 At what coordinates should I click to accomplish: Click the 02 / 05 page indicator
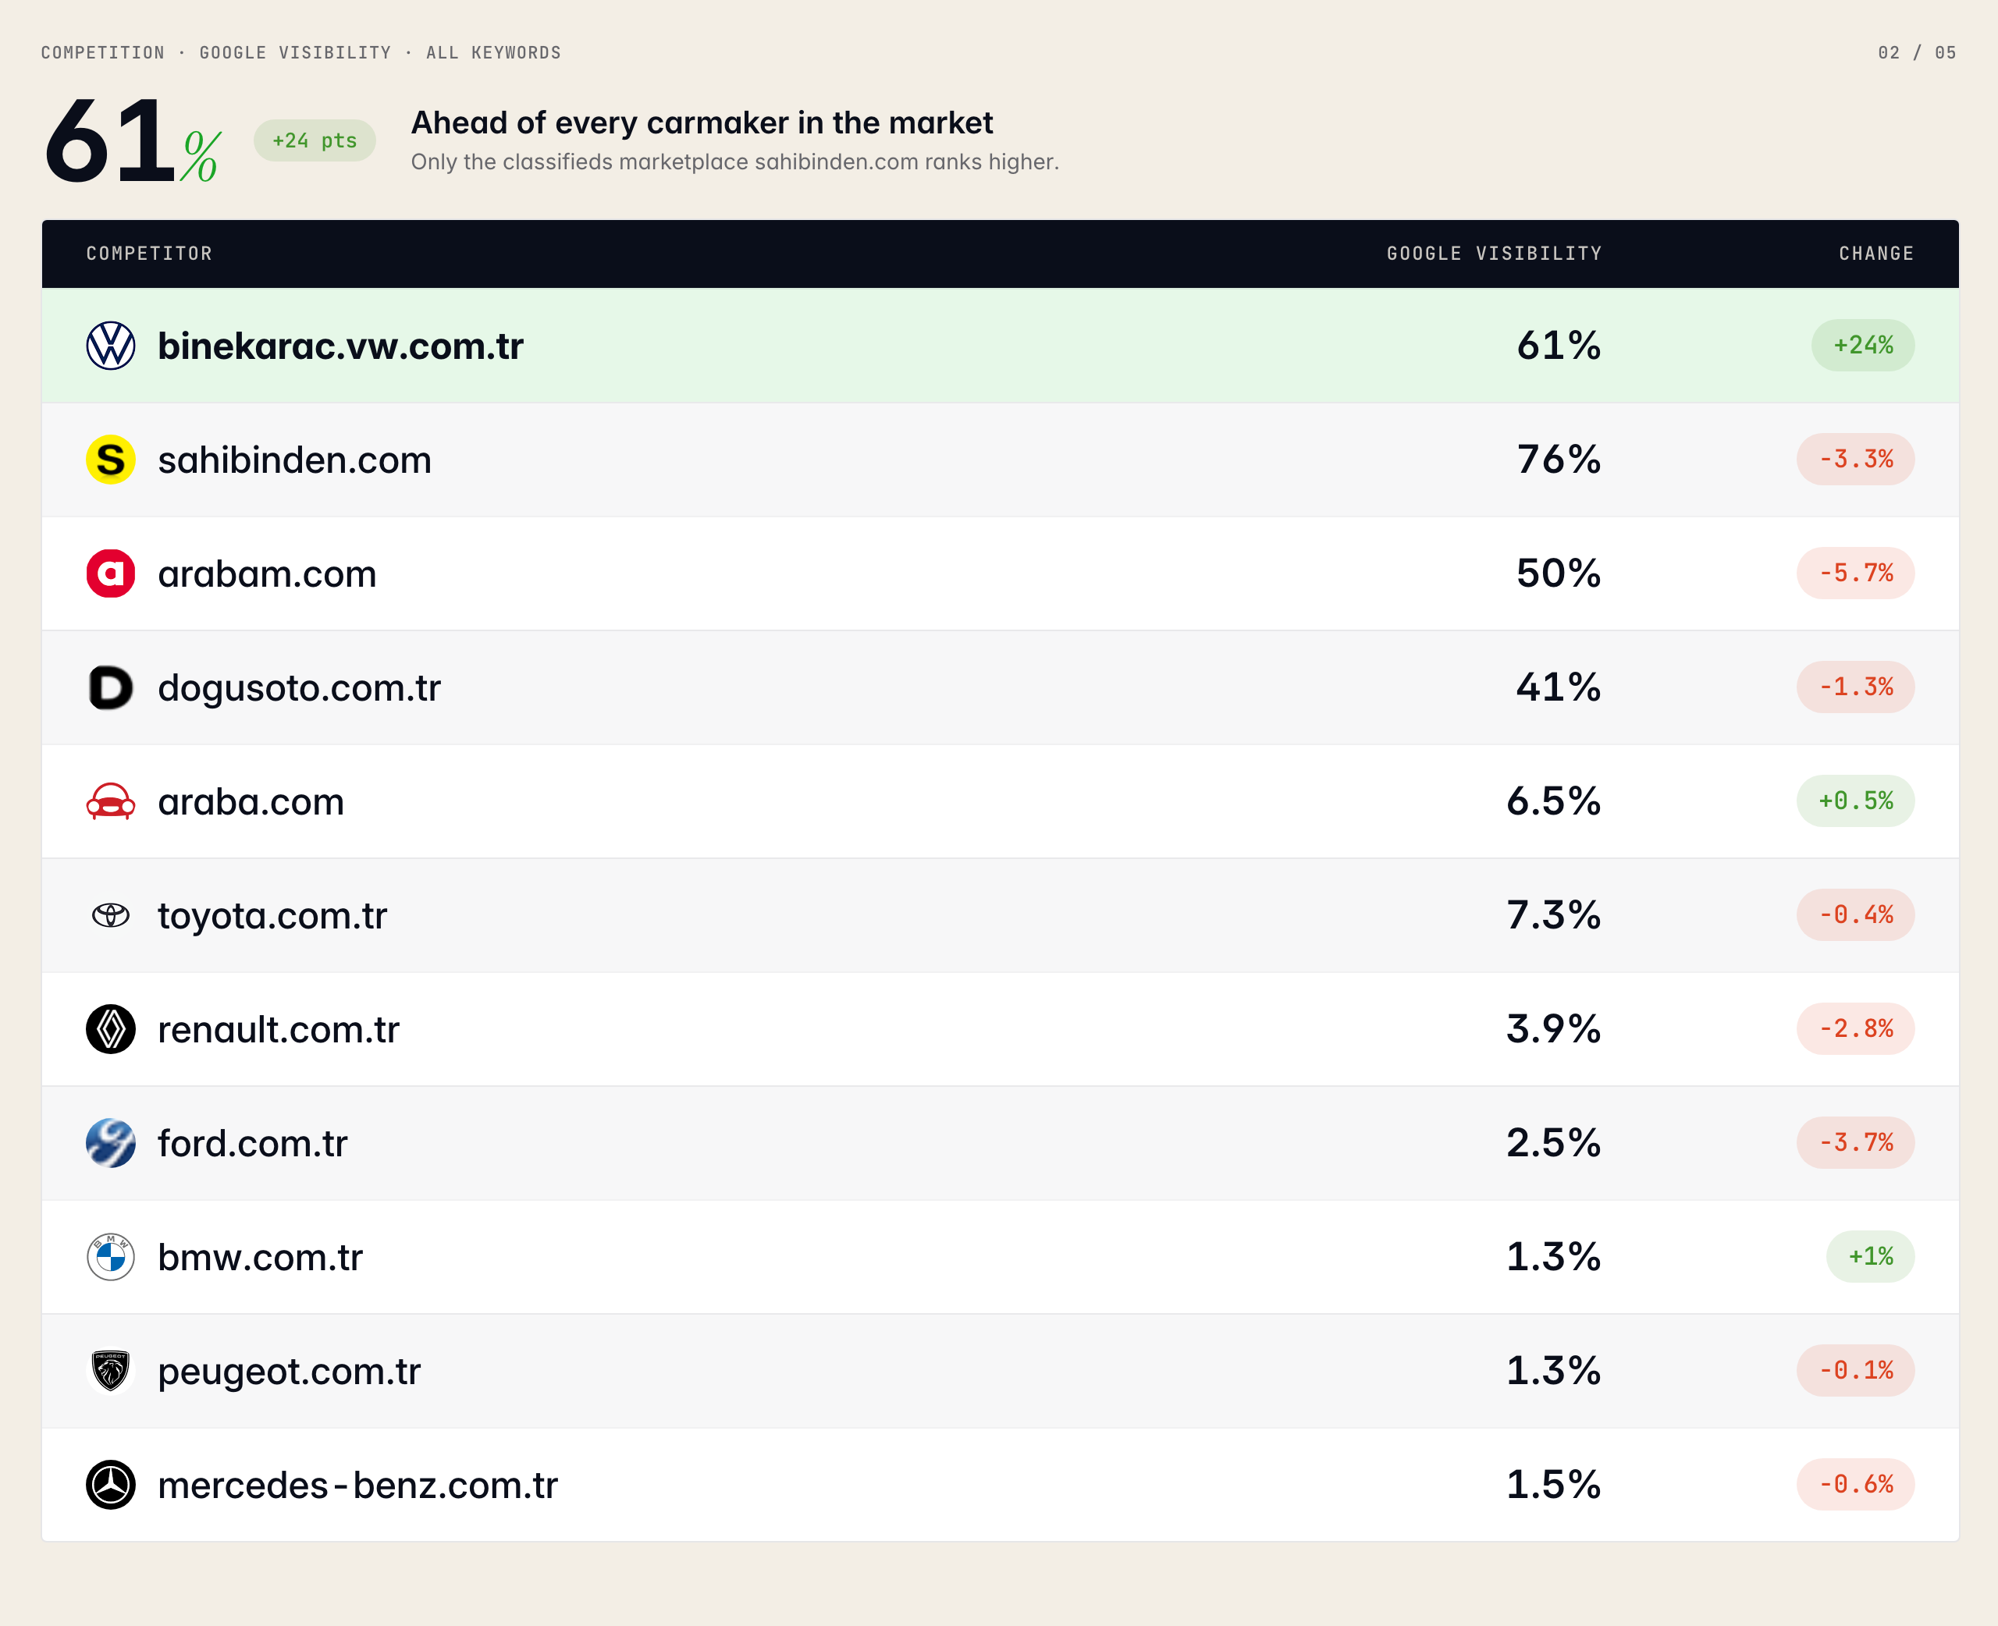point(1917,52)
